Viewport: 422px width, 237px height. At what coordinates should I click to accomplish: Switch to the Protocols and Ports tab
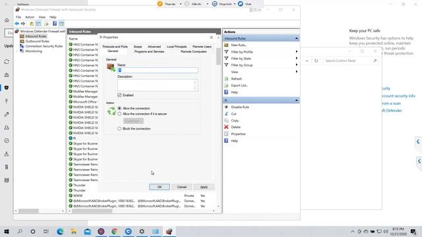[115, 47]
